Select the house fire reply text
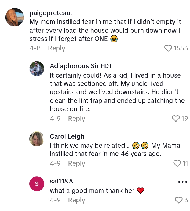190x211 pixels. pos(117,92)
